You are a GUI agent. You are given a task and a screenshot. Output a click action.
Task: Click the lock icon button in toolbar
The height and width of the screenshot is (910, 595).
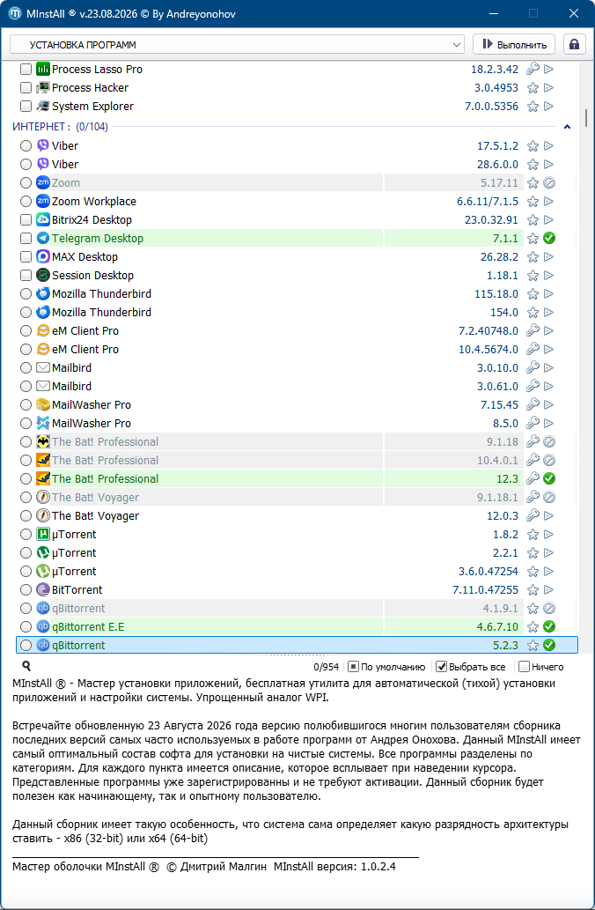tap(574, 45)
